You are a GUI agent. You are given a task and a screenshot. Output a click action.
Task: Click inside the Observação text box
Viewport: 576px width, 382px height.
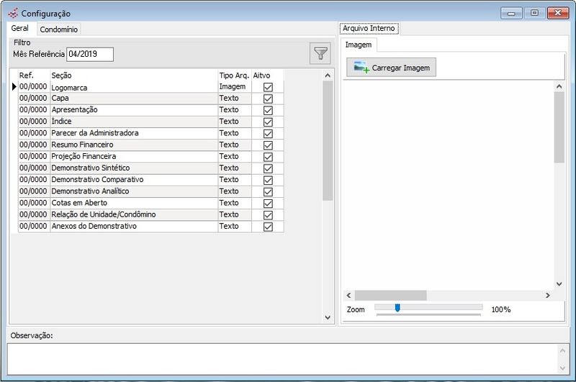pyautogui.click(x=281, y=358)
